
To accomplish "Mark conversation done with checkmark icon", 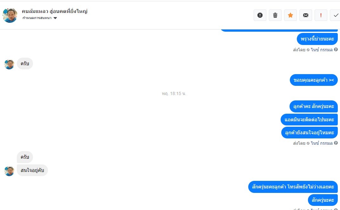I will 336,15.
